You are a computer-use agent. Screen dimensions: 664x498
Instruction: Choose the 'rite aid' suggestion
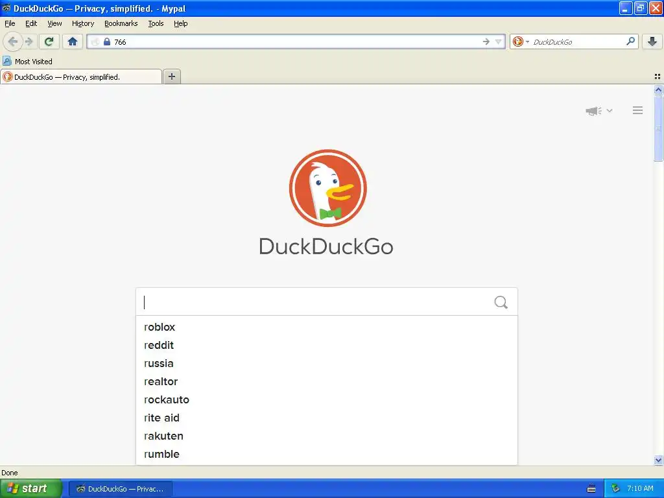click(x=327, y=418)
